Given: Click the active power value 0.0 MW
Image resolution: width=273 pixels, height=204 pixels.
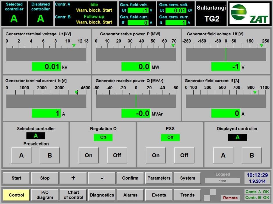Looking at the screenshot, I should click(x=136, y=67).
